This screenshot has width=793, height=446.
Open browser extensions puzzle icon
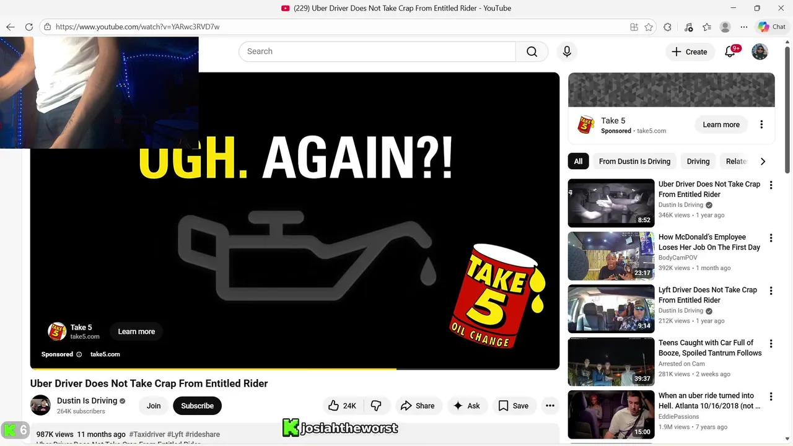667,27
